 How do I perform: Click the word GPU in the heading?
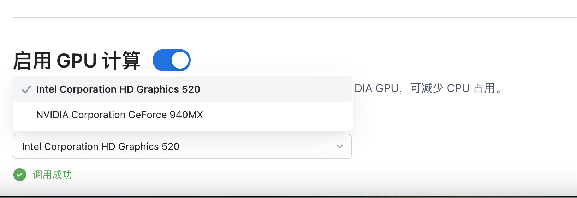[x=77, y=60]
